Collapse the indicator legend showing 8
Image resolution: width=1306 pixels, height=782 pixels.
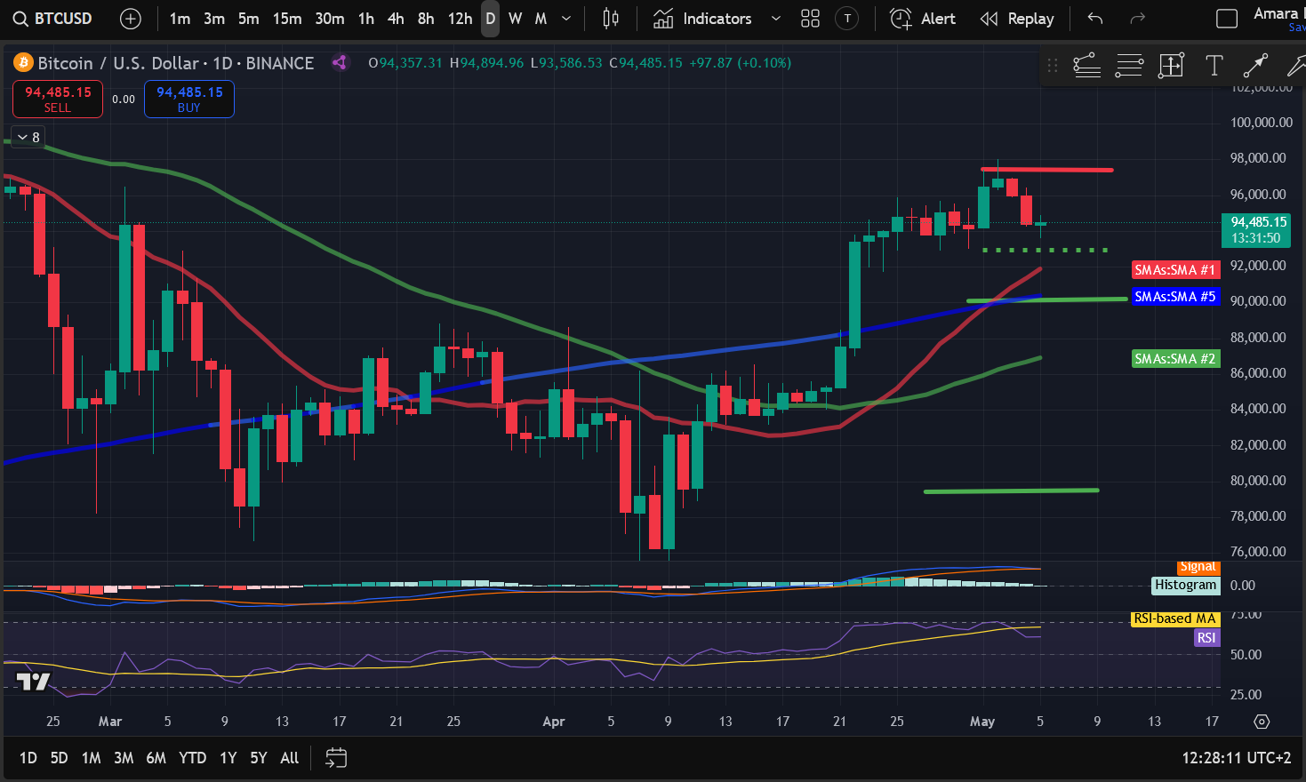[x=28, y=137]
